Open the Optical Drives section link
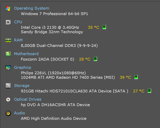Image resolution: width=160 pixels, height=128 pixels. (28, 99)
